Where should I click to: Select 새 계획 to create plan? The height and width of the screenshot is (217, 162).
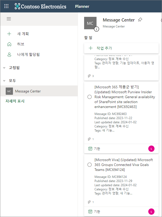[x=23, y=34]
